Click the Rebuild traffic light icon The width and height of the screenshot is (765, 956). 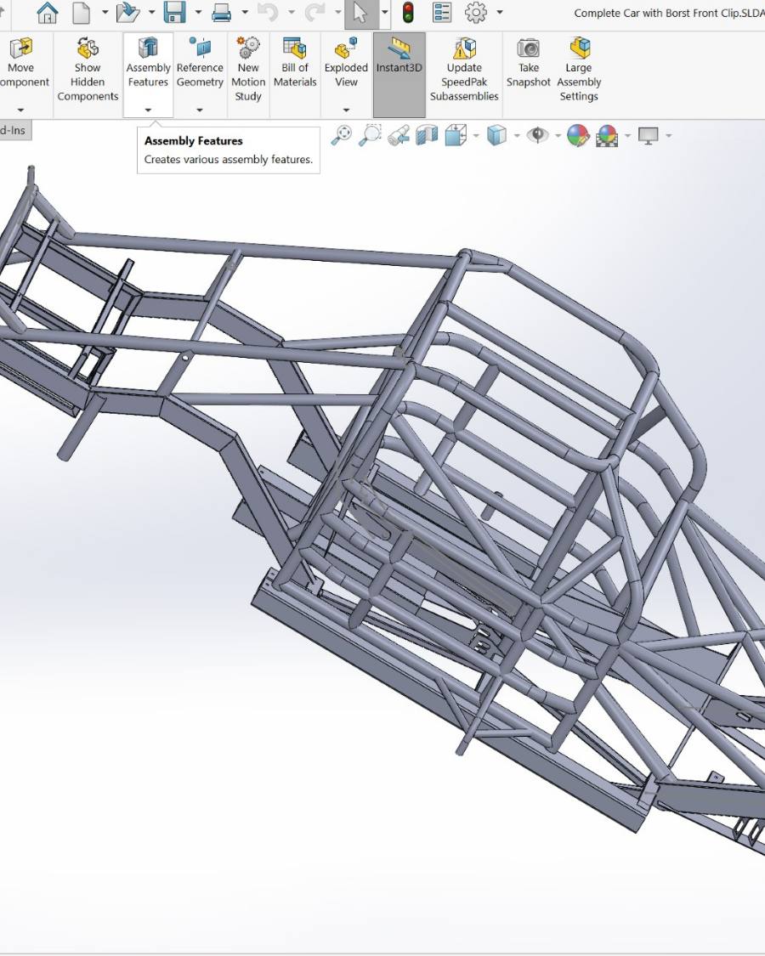(408, 12)
